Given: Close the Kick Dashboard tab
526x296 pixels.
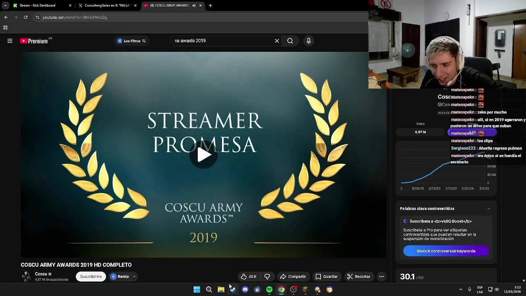Looking at the screenshot, I should (x=70, y=5).
